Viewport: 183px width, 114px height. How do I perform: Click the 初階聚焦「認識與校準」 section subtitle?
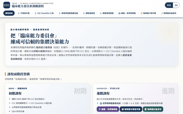33,79
